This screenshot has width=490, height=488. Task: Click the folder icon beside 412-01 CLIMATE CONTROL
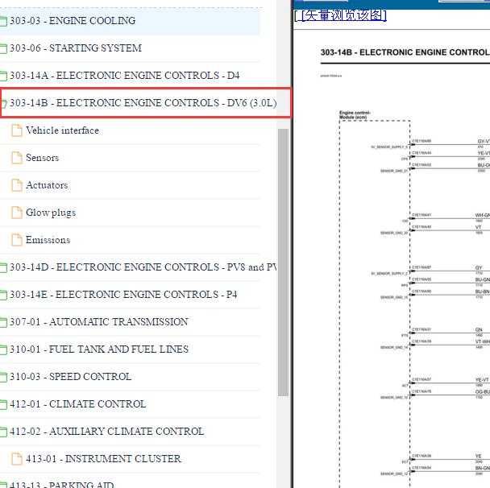point(3,404)
